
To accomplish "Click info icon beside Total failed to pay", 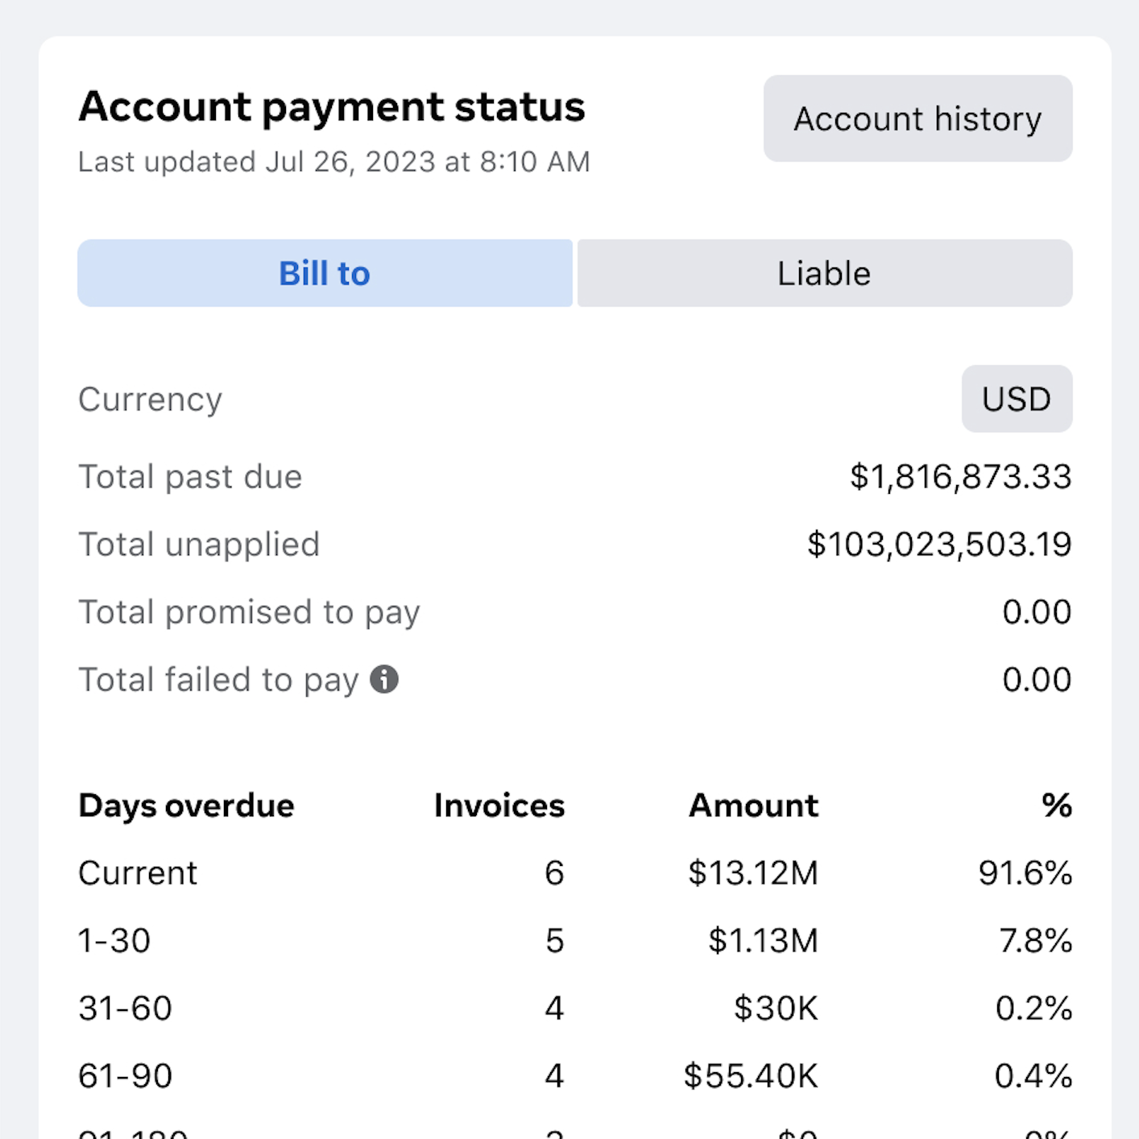I will click(384, 680).
